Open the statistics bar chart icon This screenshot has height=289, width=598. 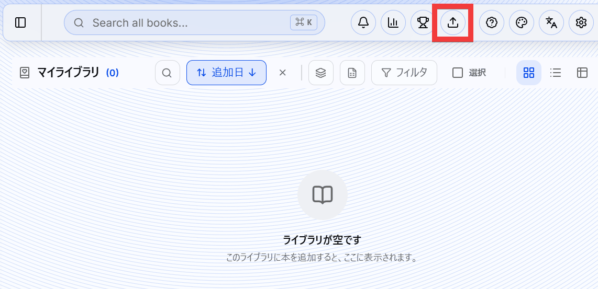393,23
